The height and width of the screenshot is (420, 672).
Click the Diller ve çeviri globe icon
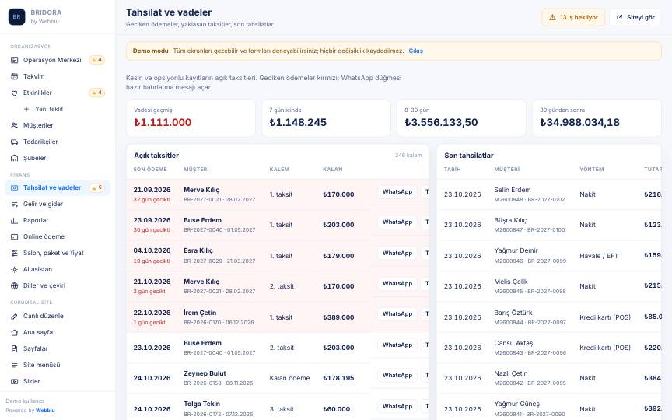click(14, 285)
